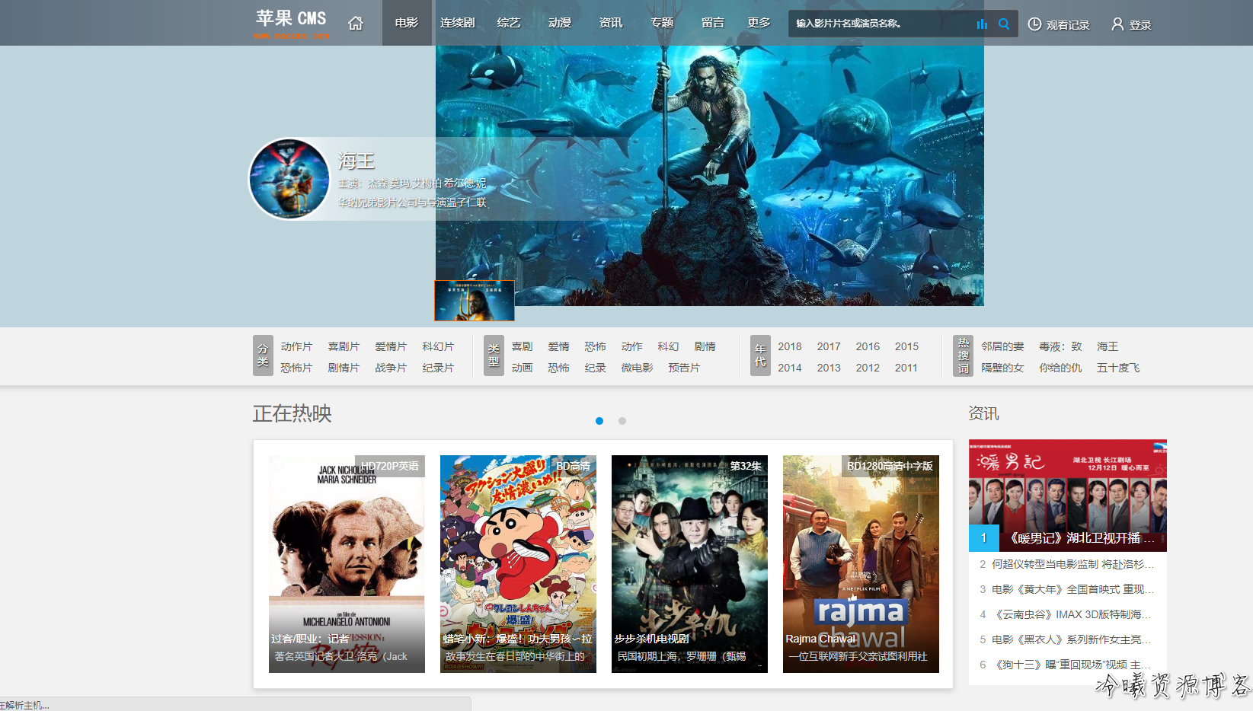Search hot word 邻居的妻
The image size is (1253, 711).
tap(1002, 346)
